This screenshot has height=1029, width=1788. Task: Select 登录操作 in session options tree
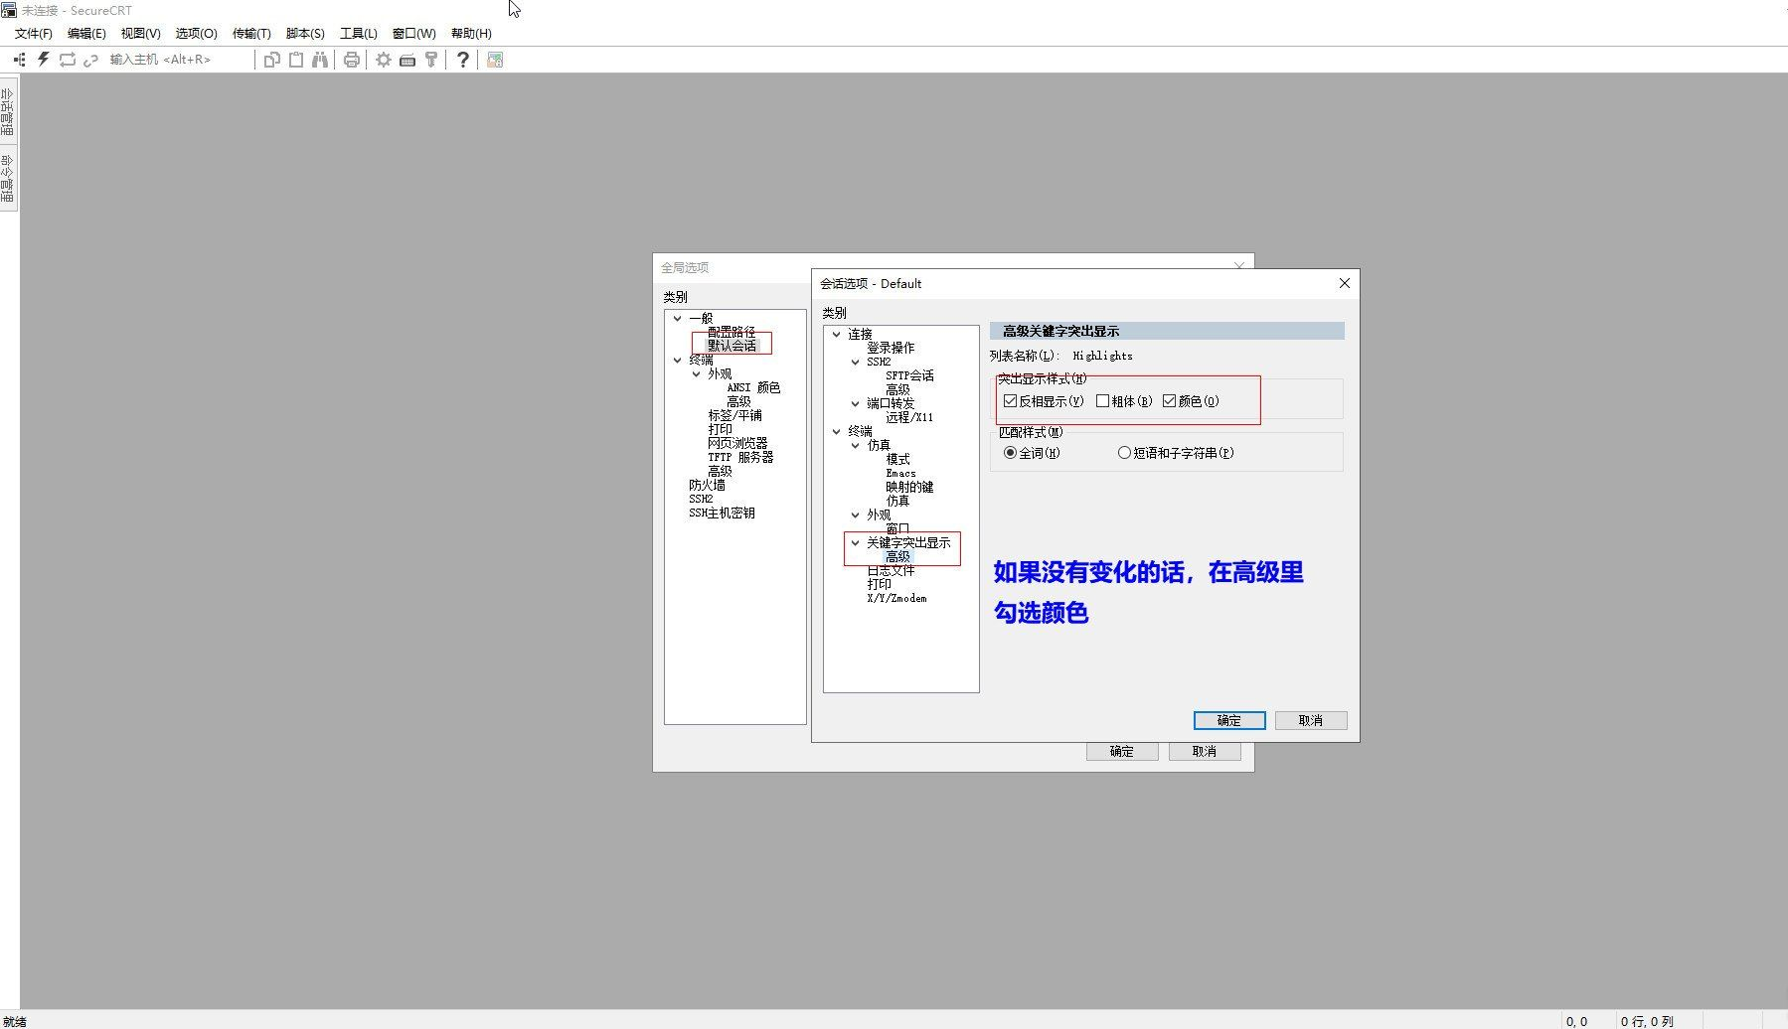tap(891, 349)
